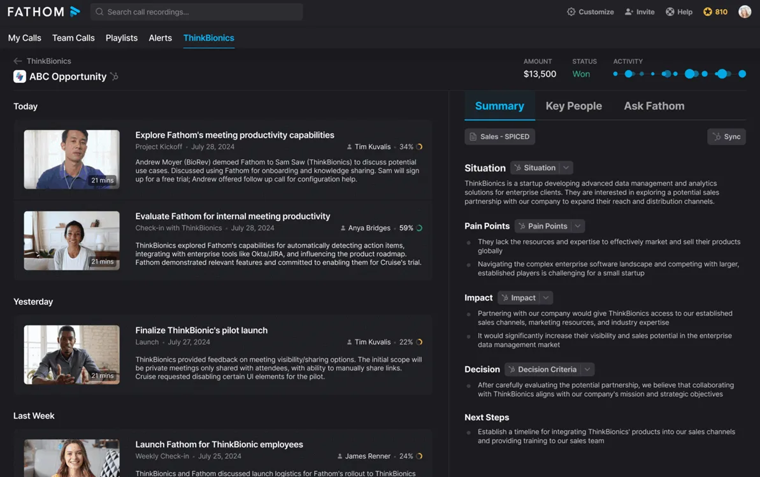The image size is (760, 477).
Task: Click in Search call recordings field
Action: (197, 11)
